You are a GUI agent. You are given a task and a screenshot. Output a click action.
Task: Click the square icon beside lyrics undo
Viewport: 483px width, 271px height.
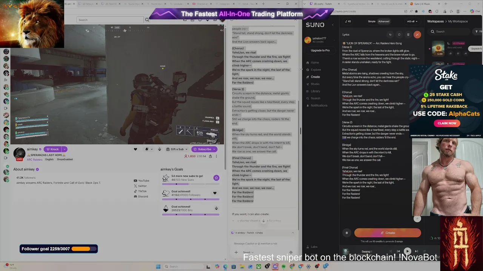point(399,35)
